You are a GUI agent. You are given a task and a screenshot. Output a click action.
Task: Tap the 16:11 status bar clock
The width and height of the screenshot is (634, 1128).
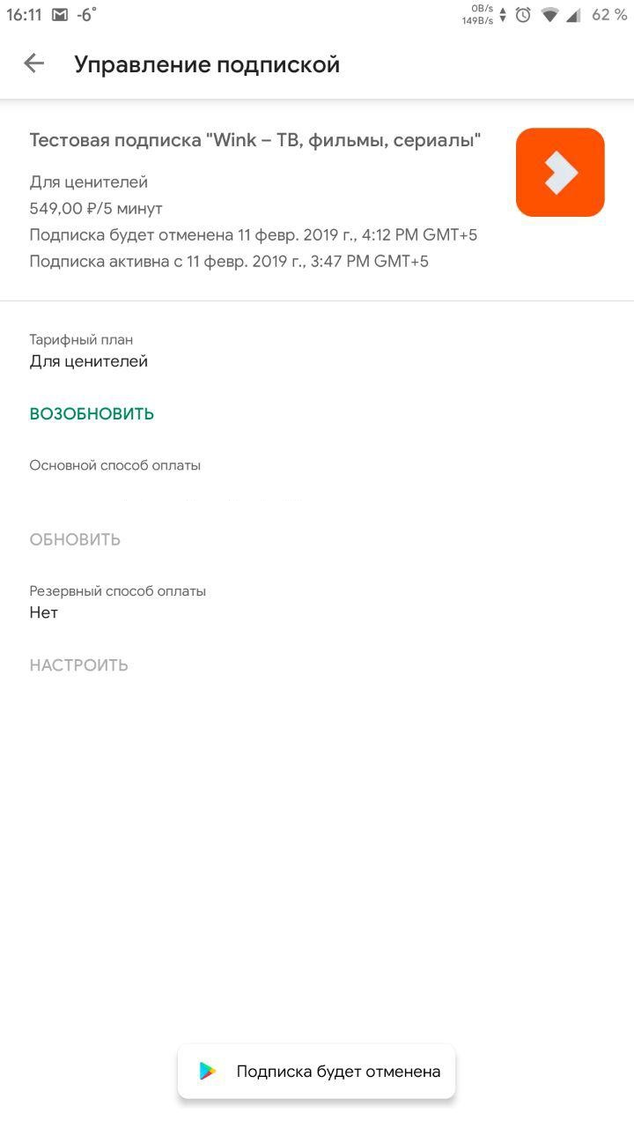[x=24, y=15]
